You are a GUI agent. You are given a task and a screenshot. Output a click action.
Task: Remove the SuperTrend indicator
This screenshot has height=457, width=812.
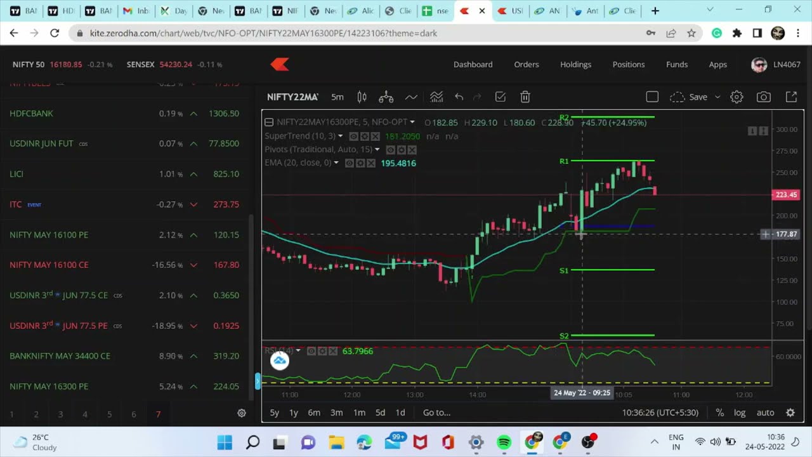point(375,136)
